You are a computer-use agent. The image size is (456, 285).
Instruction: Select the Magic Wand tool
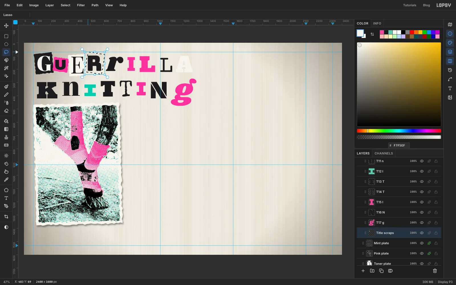pyautogui.click(x=6, y=68)
